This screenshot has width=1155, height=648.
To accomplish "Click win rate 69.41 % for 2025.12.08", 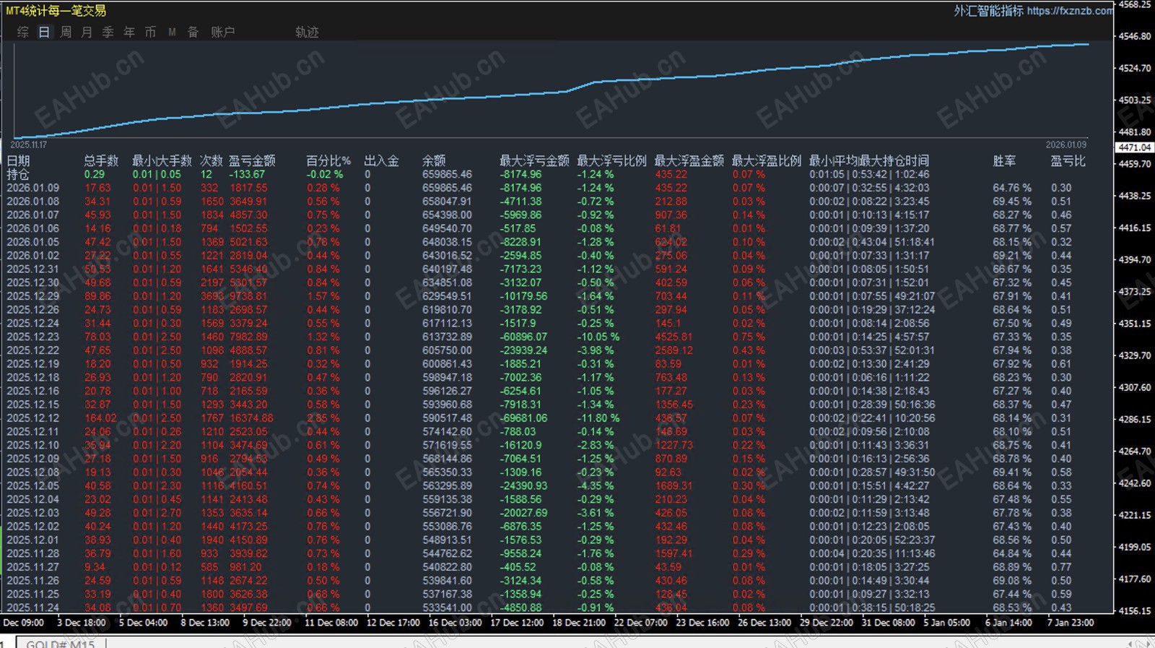I will click(x=1012, y=472).
